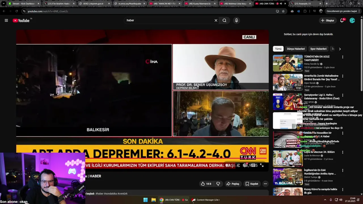This screenshot has width=363, height=204.
Task: Clear the search box with the X
Action: (x=216, y=20)
